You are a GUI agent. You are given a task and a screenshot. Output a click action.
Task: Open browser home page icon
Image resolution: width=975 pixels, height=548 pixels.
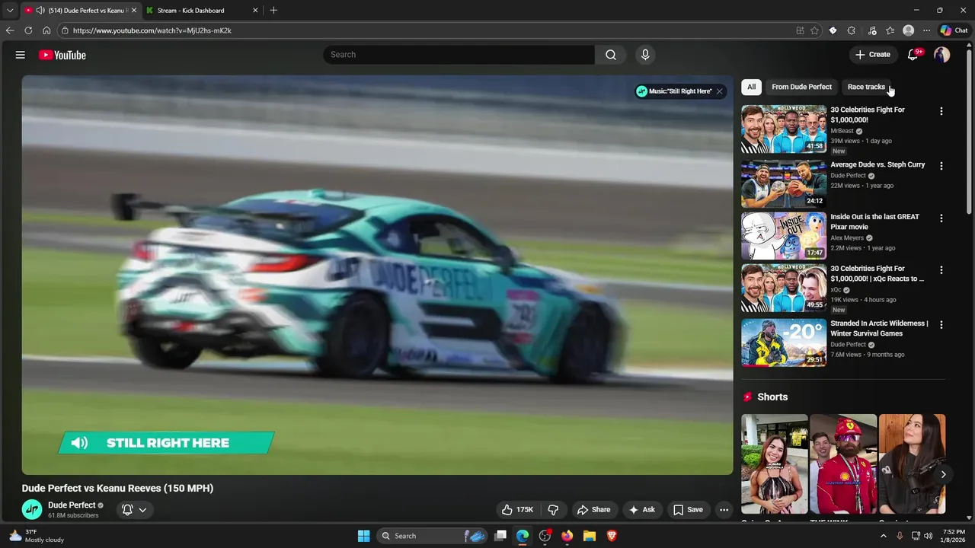(x=46, y=30)
